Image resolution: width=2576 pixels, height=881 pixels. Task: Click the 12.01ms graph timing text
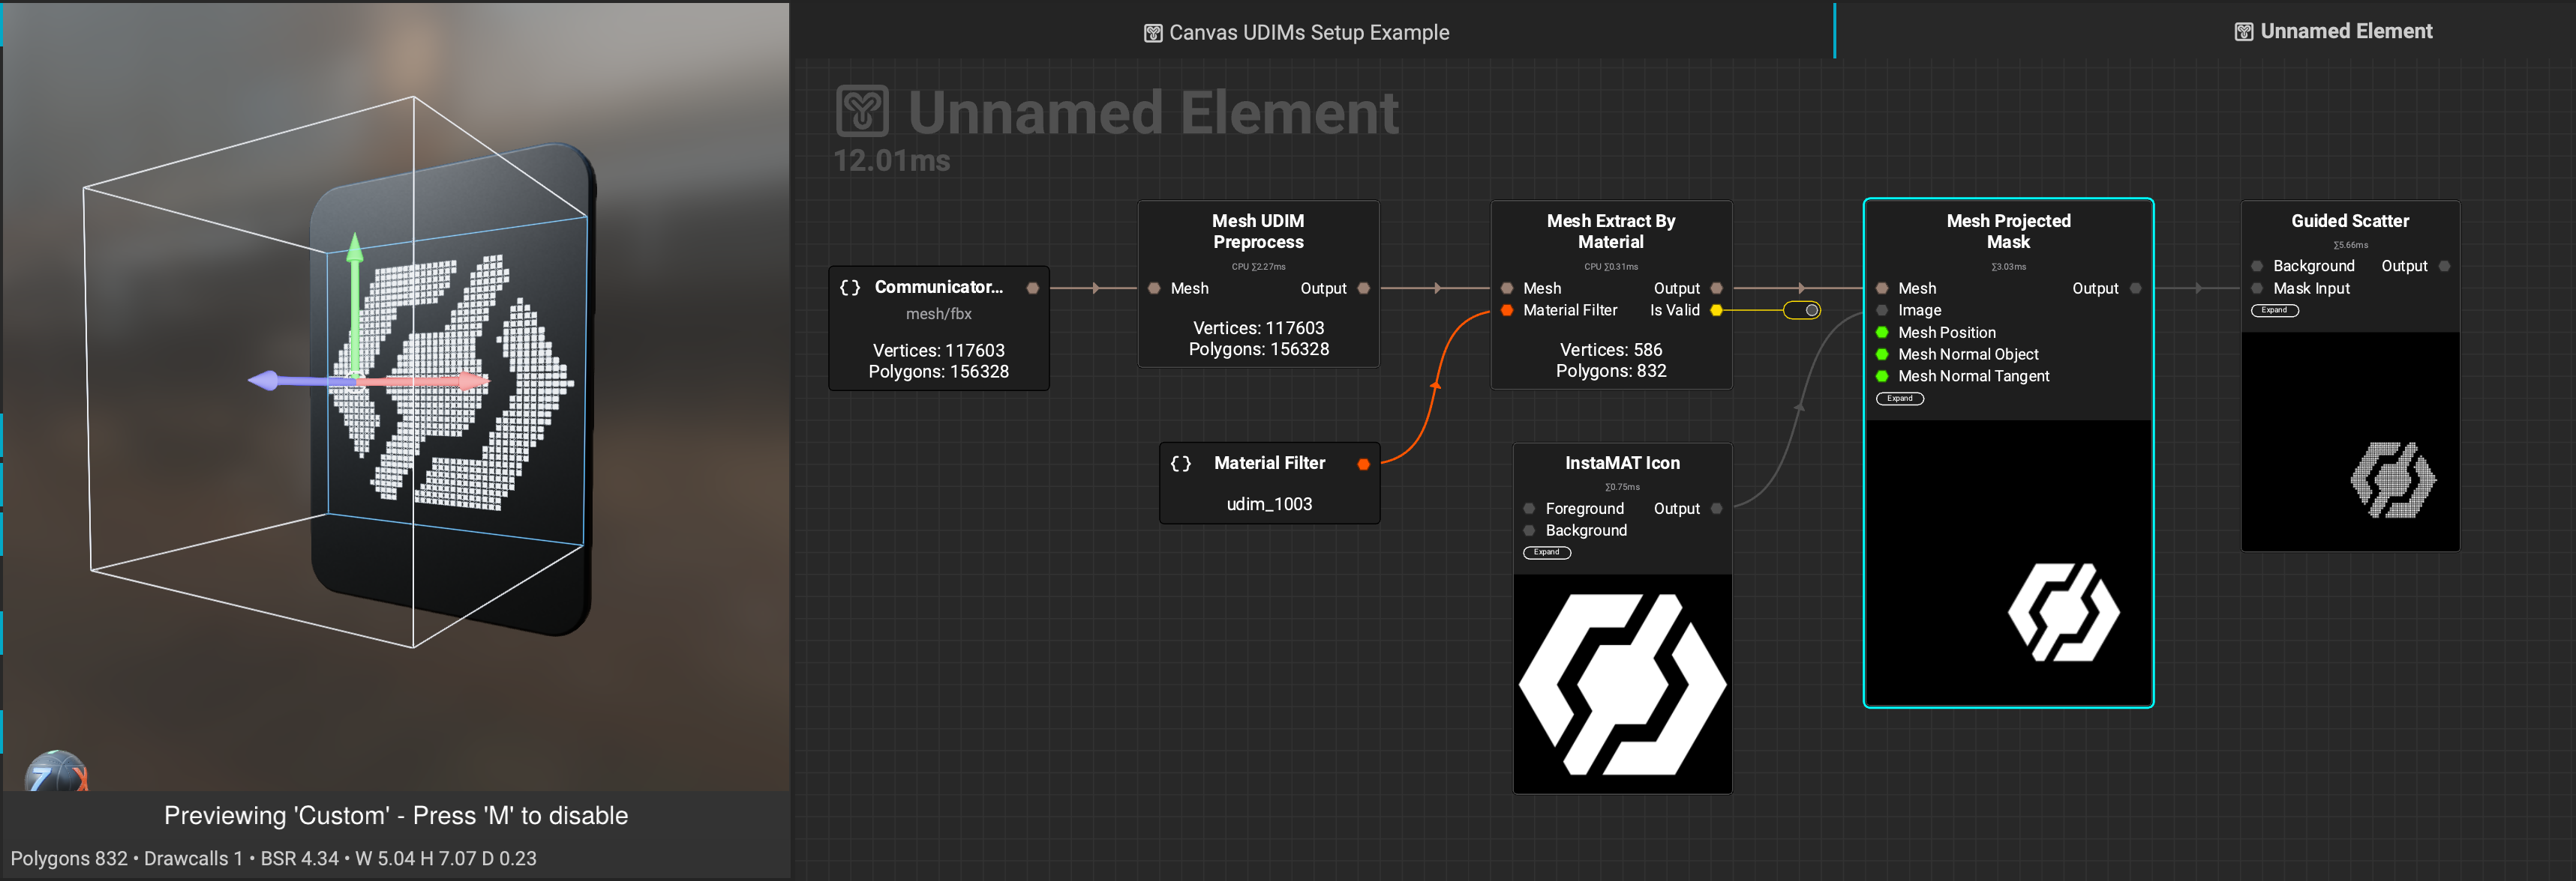[x=892, y=161]
